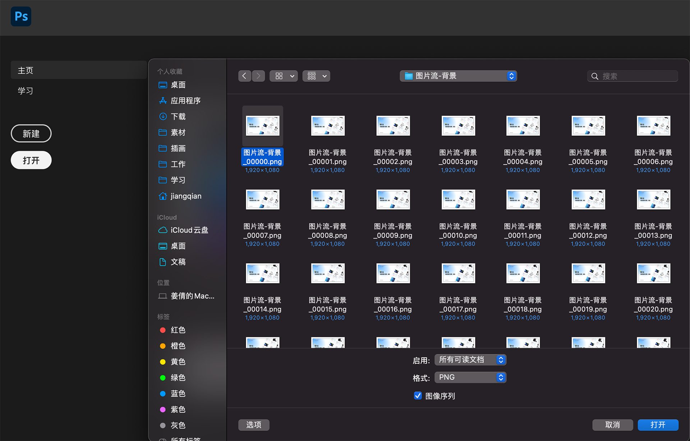Open the Downloads (下载) sidebar item
690x441 pixels.
point(178,116)
